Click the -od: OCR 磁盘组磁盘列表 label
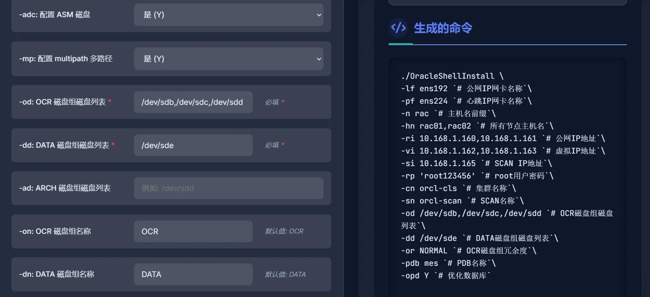 [x=62, y=102]
